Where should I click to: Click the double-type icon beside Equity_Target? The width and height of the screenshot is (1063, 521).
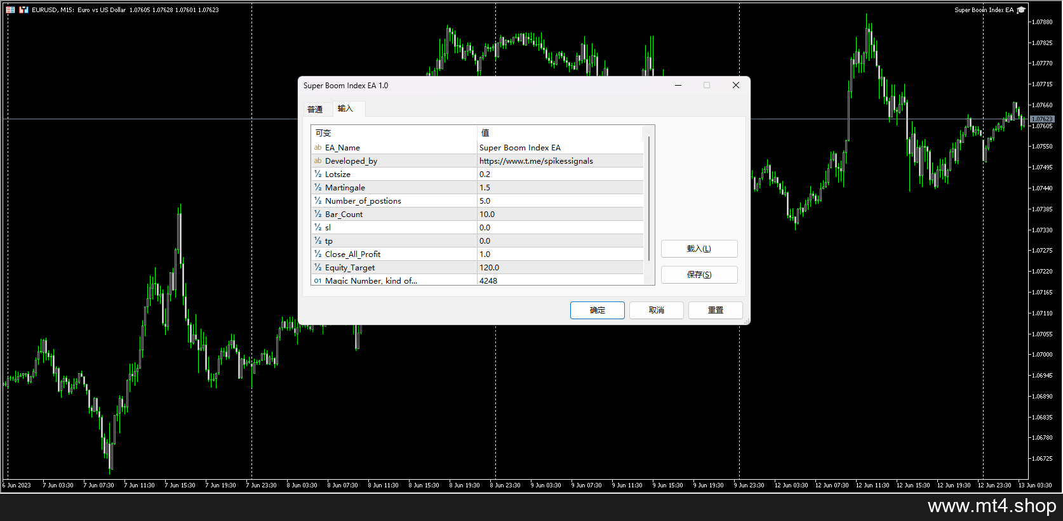[x=318, y=268]
